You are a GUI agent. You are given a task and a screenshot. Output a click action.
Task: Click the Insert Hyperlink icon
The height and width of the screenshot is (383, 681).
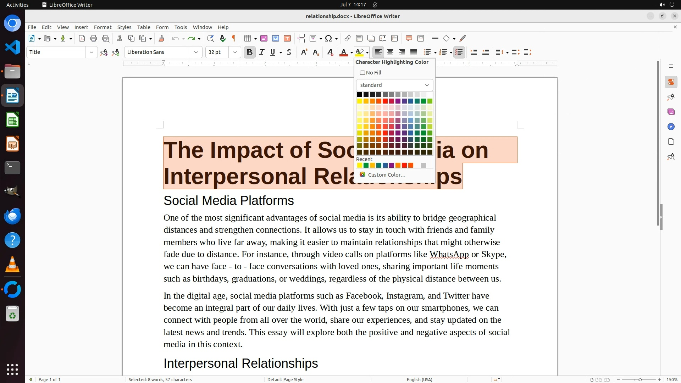[348, 38]
